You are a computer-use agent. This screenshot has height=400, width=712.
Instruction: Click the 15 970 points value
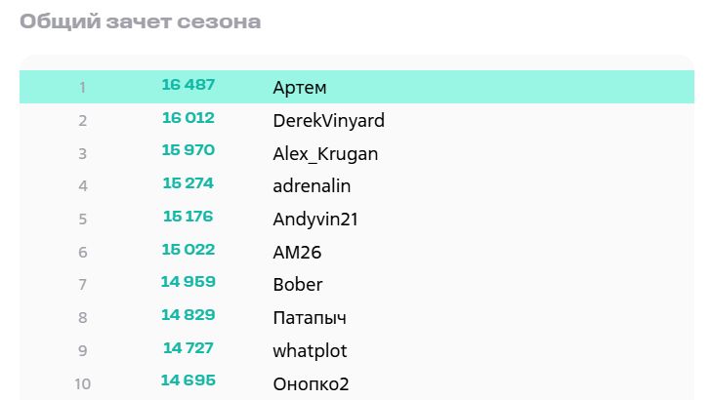[x=188, y=150]
